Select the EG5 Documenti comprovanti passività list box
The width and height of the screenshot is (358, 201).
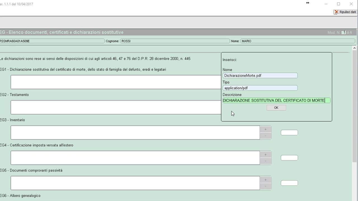pyautogui.click(x=135, y=183)
